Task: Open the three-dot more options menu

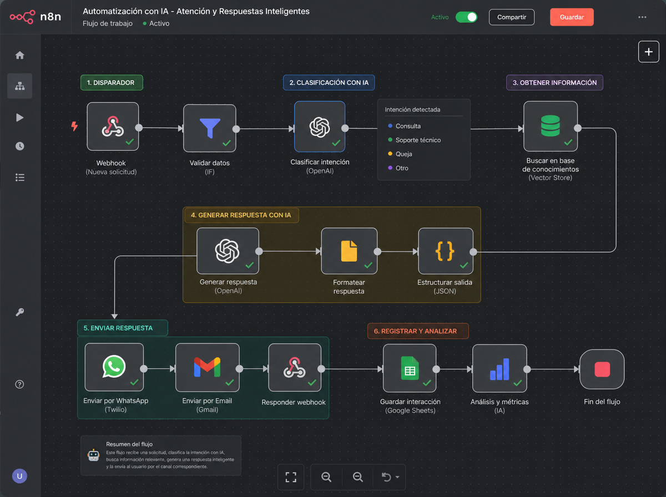Action: tap(642, 17)
